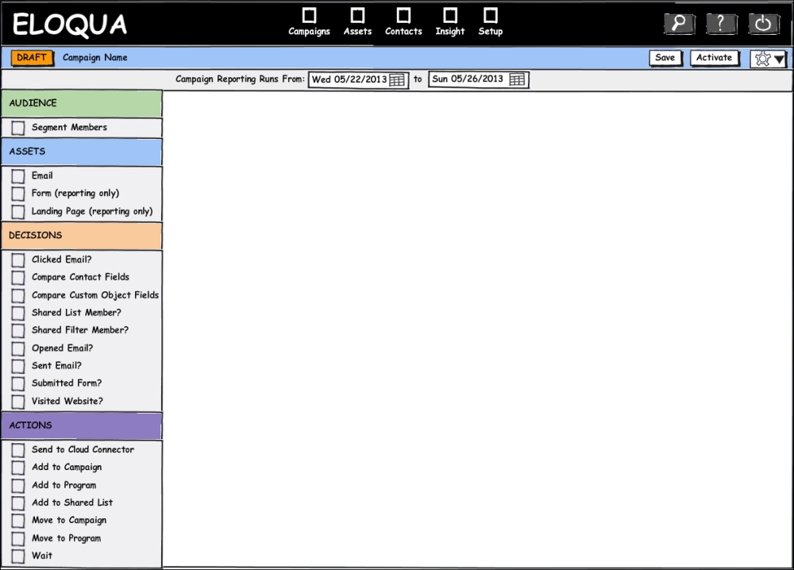Toggle the Opened Email? checkbox
Screen dimensions: 794x570
coord(18,349)
